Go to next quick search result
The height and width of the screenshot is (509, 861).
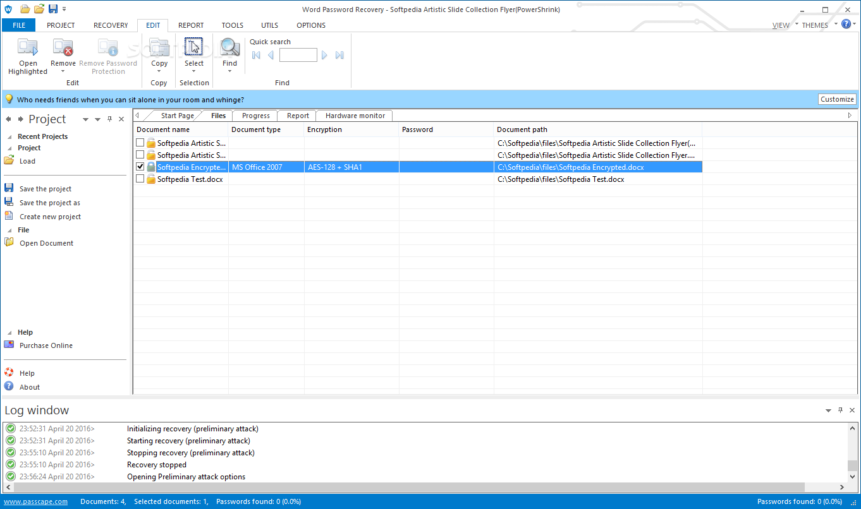pyautogui.click(x=324, y=55)
